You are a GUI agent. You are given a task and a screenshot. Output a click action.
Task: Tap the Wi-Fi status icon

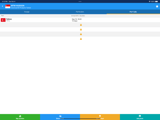click(x=150, y=1)
